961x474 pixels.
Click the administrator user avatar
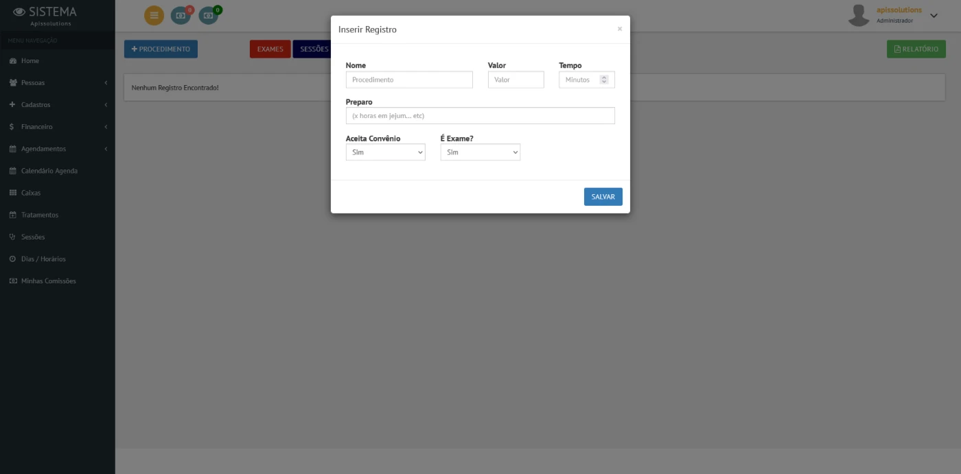coord(859,15)
